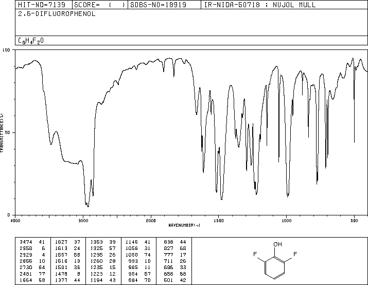Click the 3000 tick label on wavenumber axis

pyautogui.click(x=83, y=221)
